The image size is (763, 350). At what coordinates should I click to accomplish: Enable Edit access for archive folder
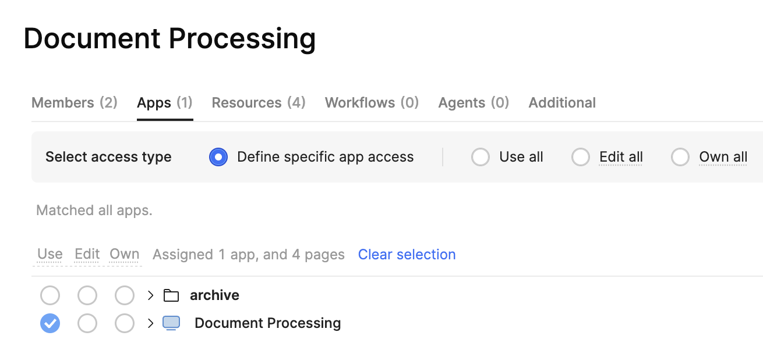point(87,295)
